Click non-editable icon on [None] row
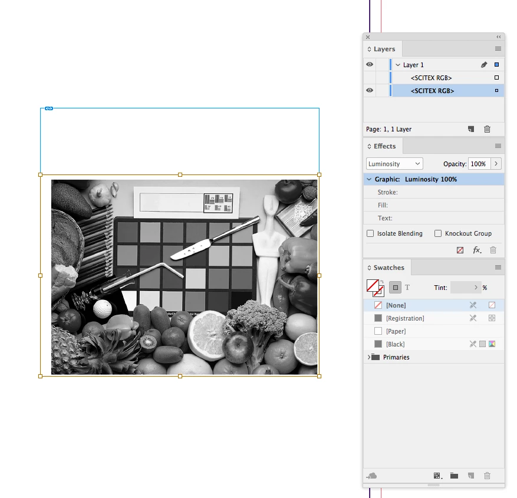517x498 pixels. pyautogui.click(x=473, y=305)
